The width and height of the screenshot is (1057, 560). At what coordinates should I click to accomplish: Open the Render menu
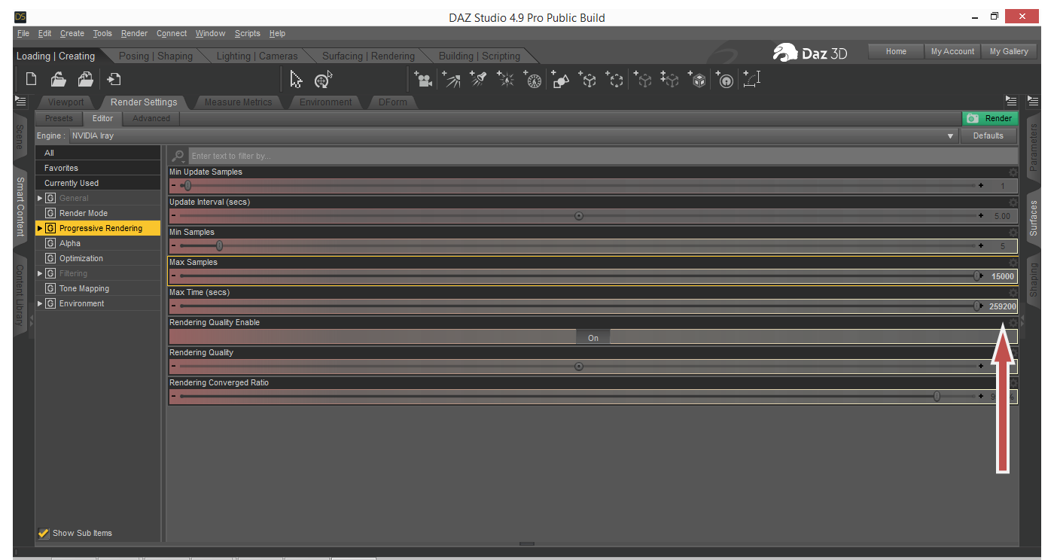click(x=134, y=33)
